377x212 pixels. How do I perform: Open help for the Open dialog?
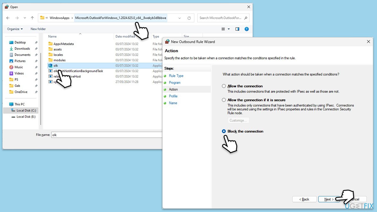pos(247,29)
